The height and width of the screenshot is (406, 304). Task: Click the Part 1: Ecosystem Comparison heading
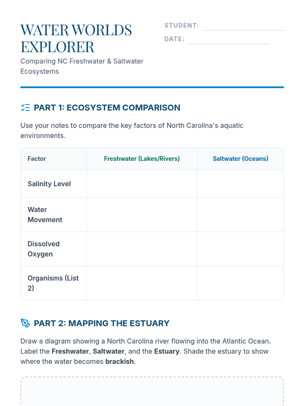pos(107,108)
